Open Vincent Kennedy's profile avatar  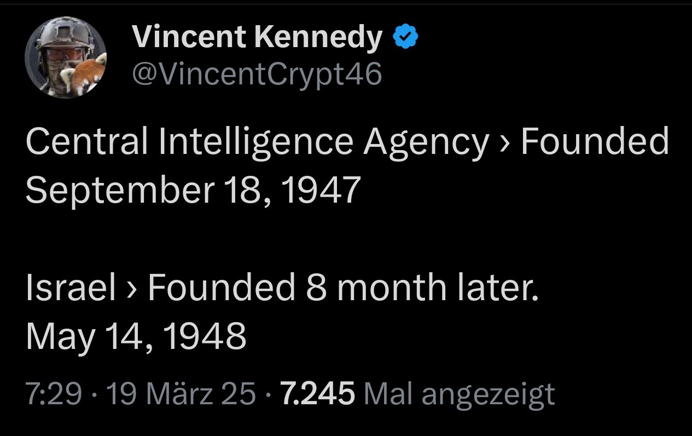click(x=65, y=59)
